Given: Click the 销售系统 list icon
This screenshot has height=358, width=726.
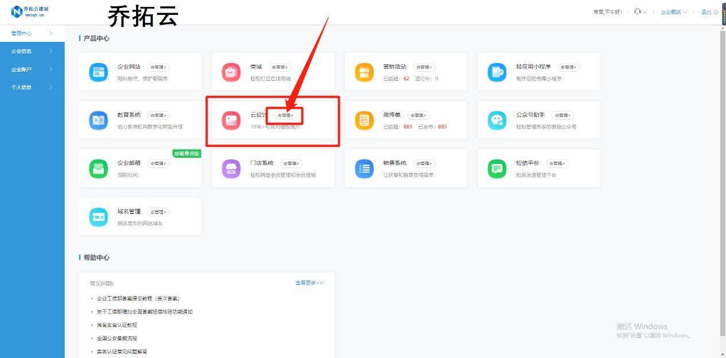Looking at the screenshot, I should 364,169.
